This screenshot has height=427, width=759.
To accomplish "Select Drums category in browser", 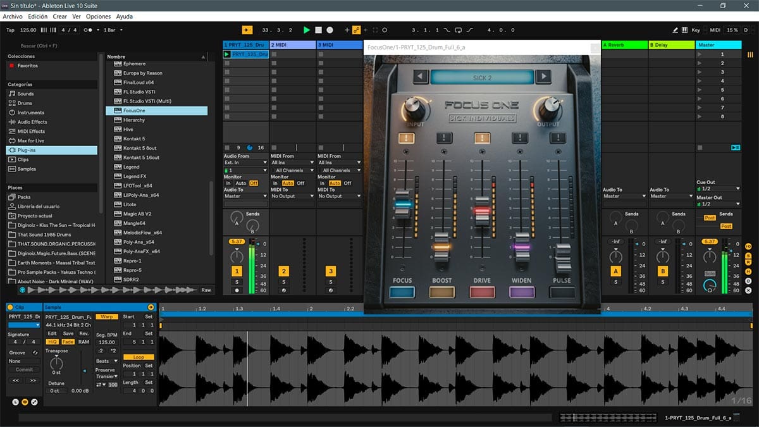I will click(51, 103).
